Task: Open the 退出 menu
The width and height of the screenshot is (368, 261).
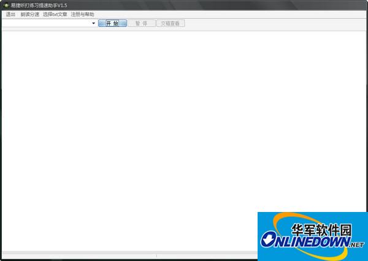Action: (x=11, y=14)
